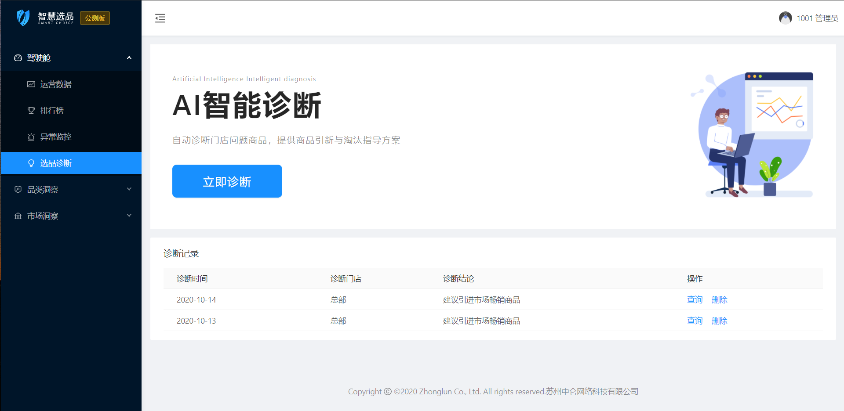Click the 智慧选品 logo icon
844x411 pixels.
[x=23, y=18]
